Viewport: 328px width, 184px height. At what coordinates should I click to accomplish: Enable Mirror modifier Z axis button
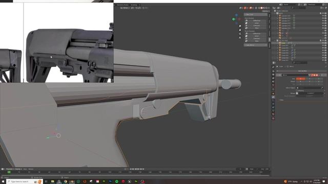[319, 79]
